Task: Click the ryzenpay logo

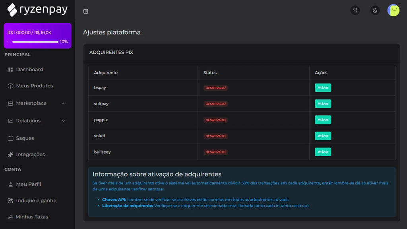Action: tap(37, 10)
